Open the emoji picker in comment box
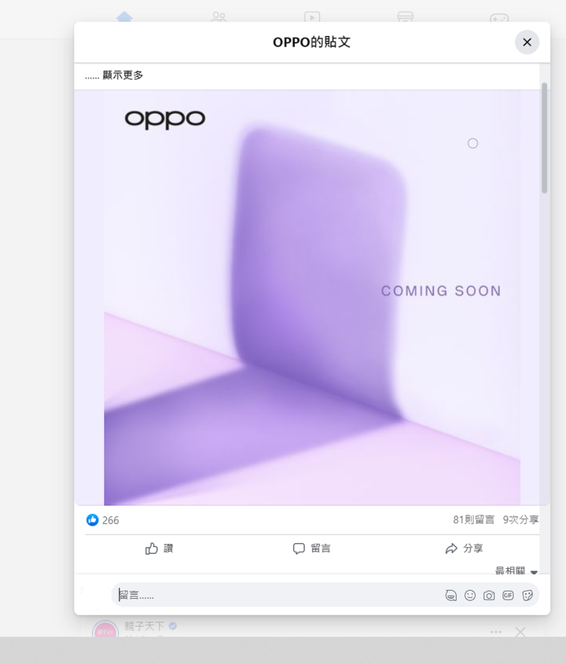The width and height of the screenshot is (566, 664). tap(470, 596)
